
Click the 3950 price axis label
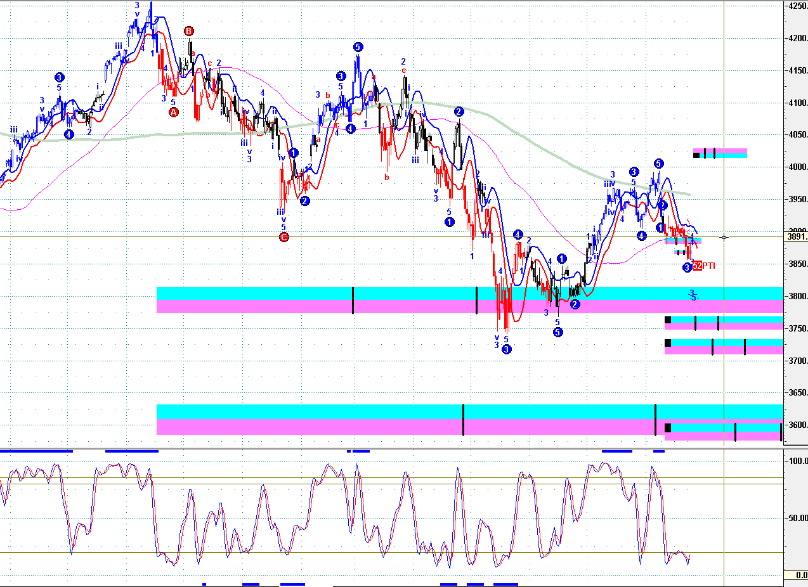(797, 200)
